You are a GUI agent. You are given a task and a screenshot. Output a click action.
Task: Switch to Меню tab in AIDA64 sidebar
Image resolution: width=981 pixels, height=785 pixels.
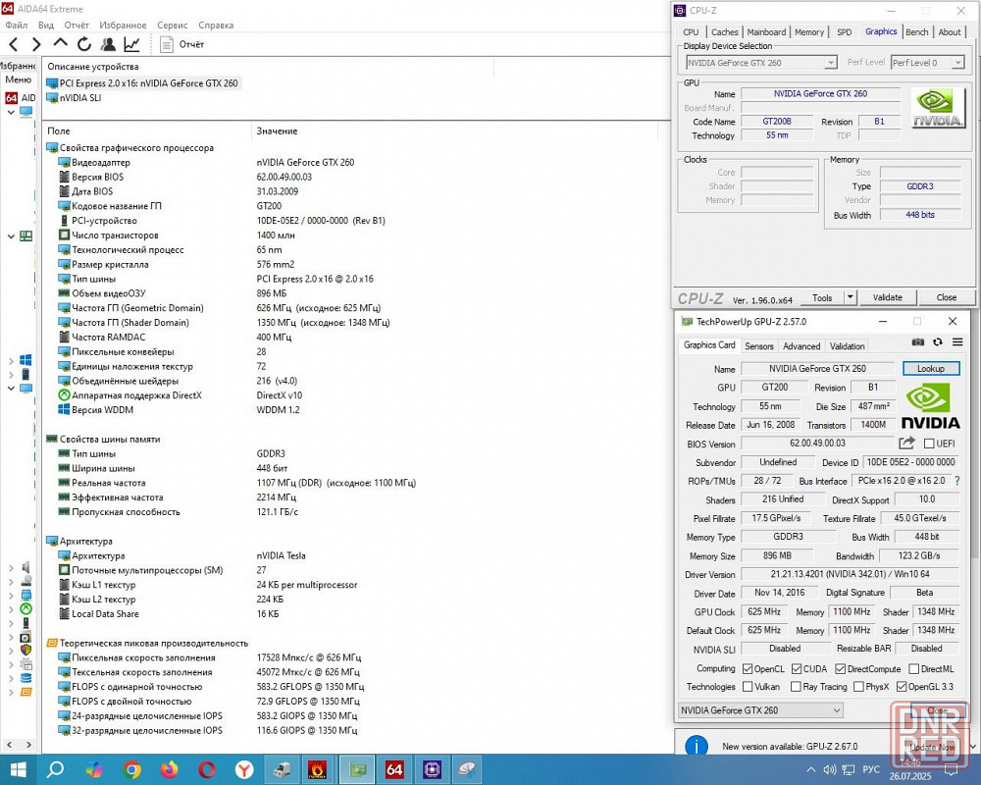pos(18,79)
